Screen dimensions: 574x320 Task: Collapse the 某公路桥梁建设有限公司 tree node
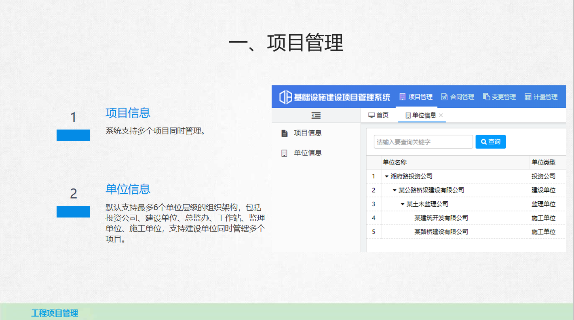395,190
